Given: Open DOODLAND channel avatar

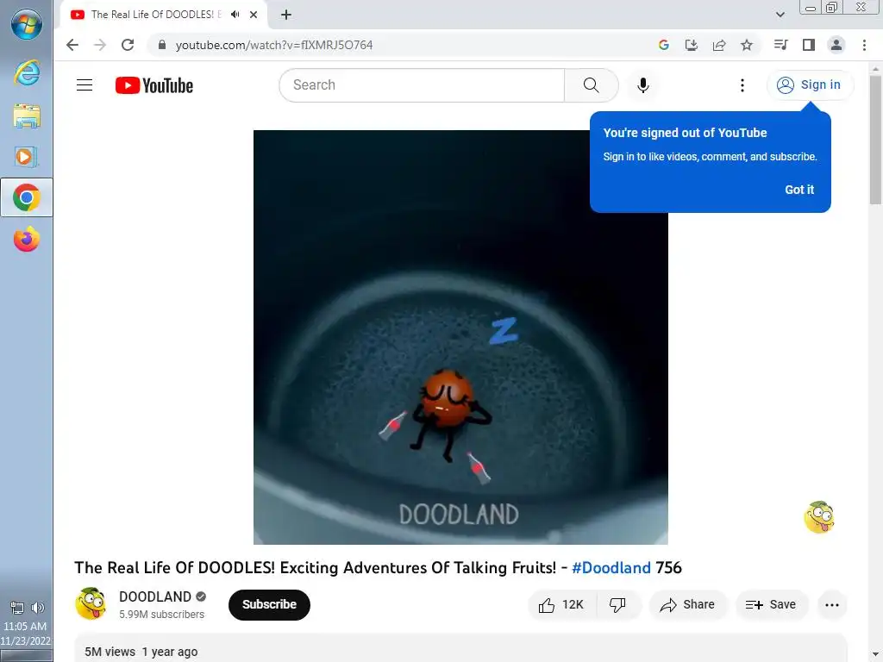Looking at the screenshot, I should [x=91, y=603].
